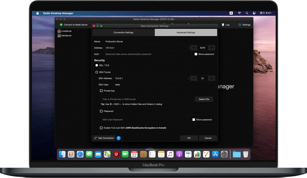Screen dimensions: 307x178
Task: Click the plus stepper to increase port 6379
Action: click(x=211, y=48)
